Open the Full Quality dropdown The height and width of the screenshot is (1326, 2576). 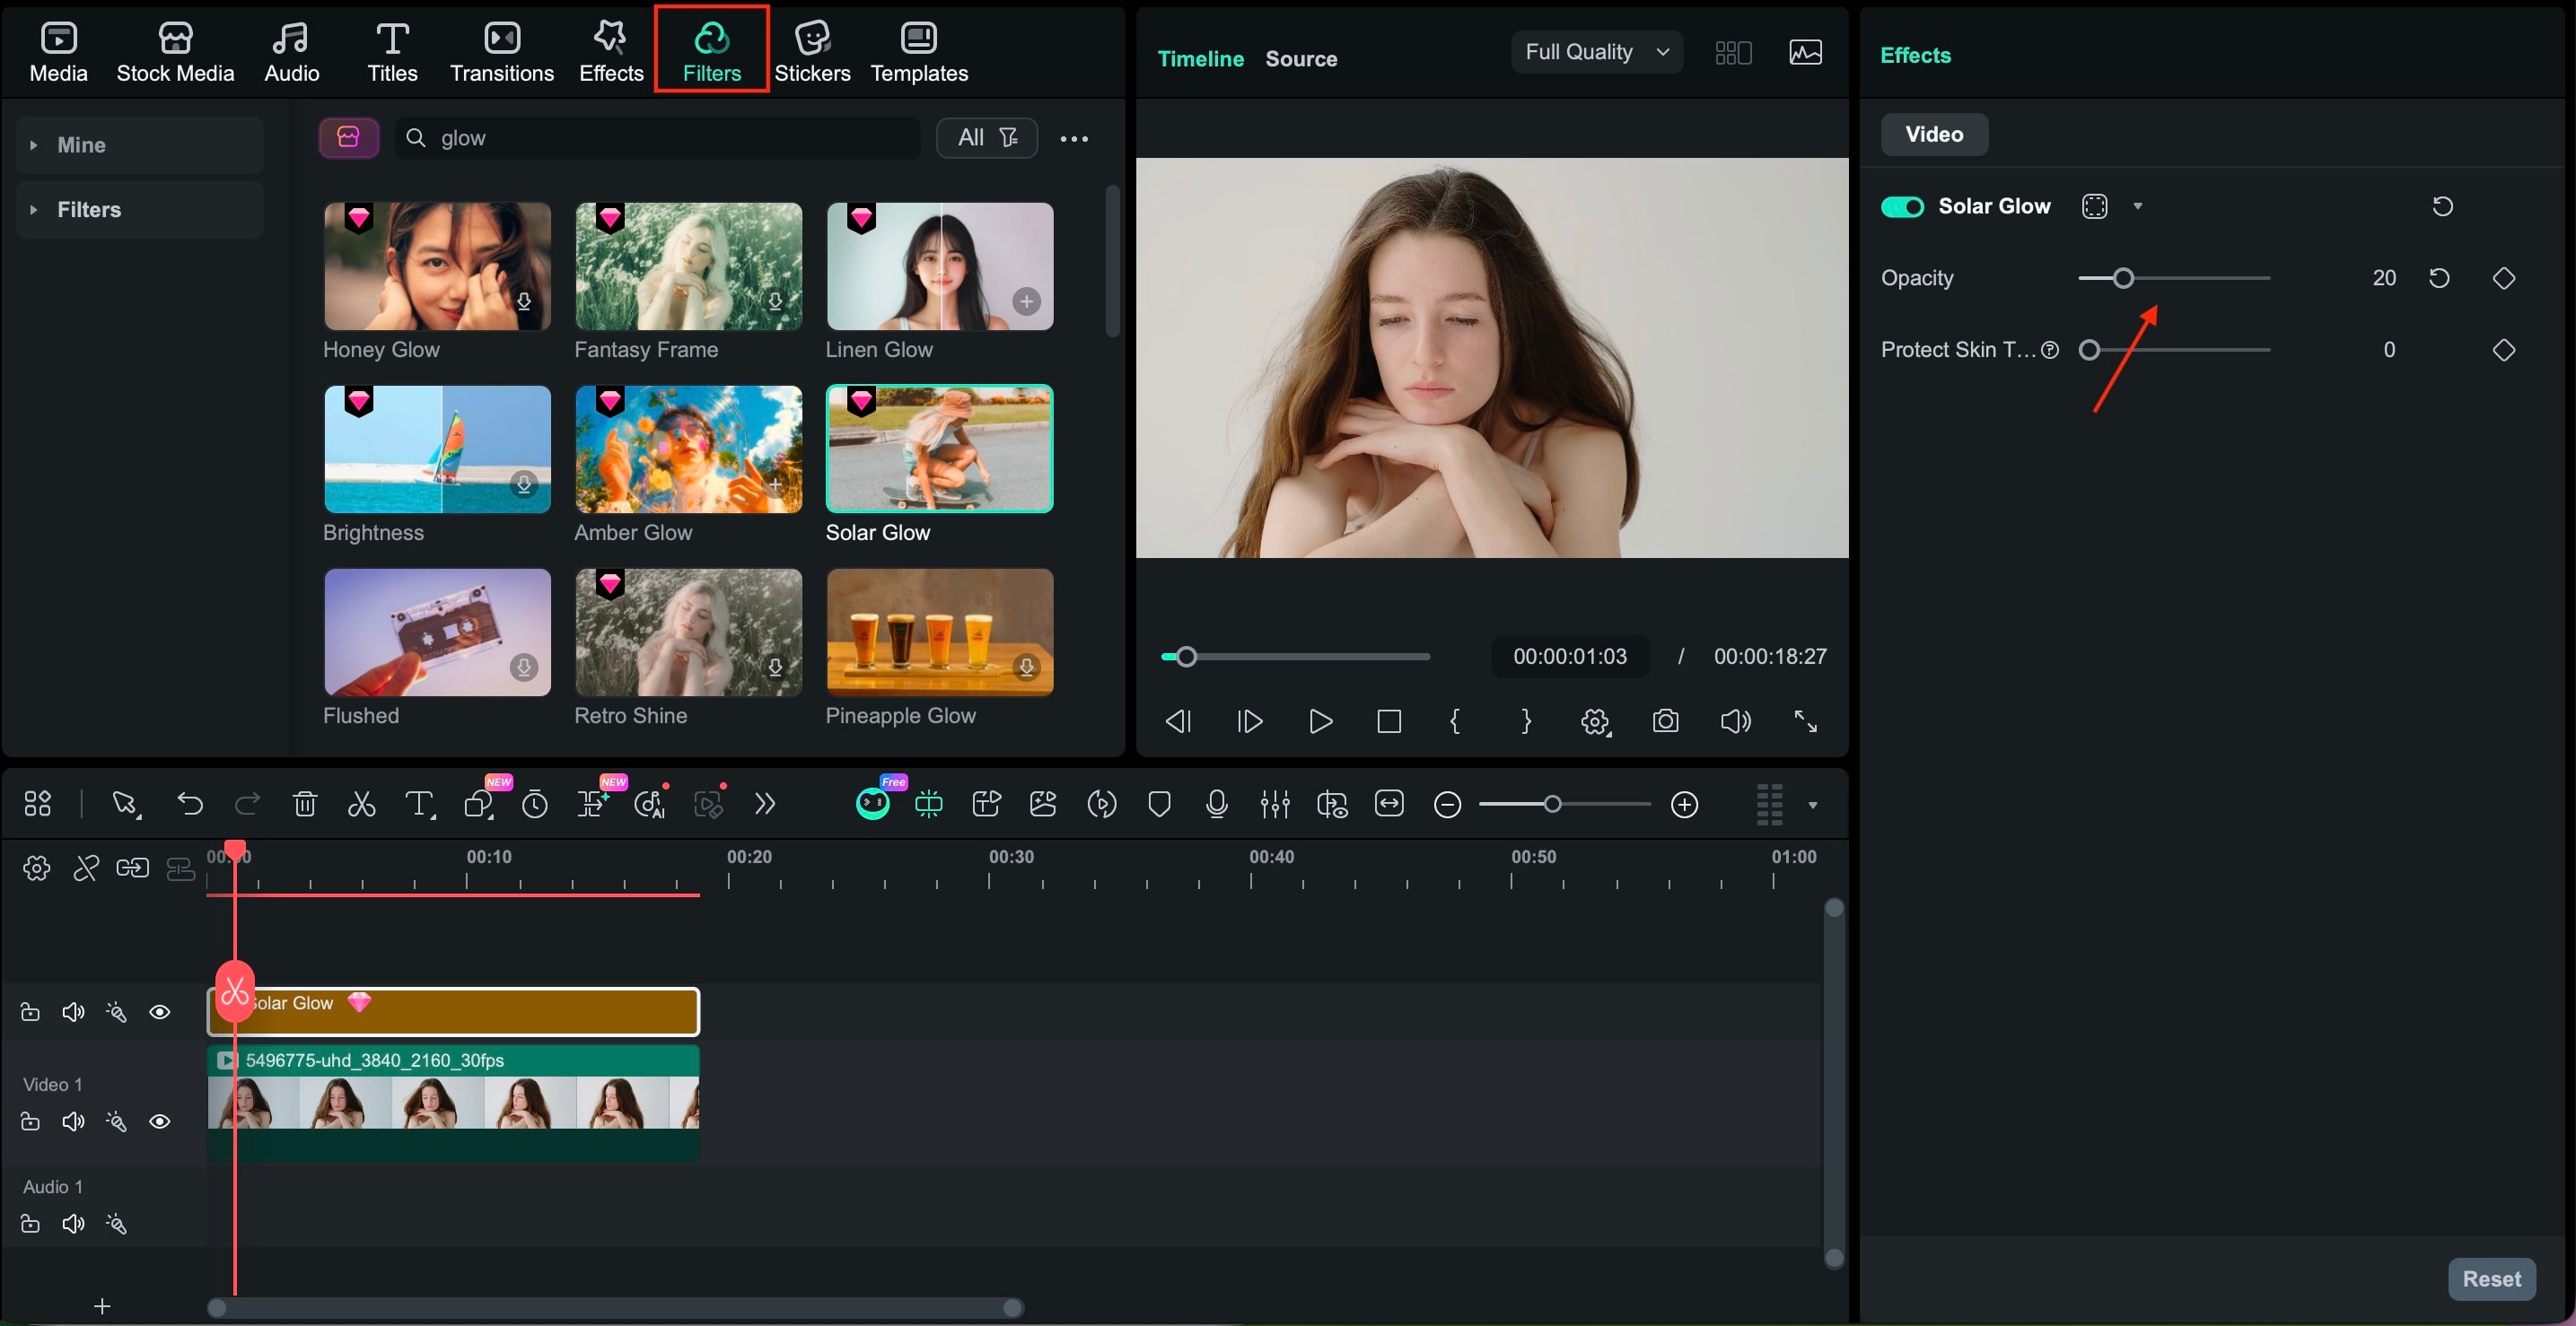pos(1596,52)
